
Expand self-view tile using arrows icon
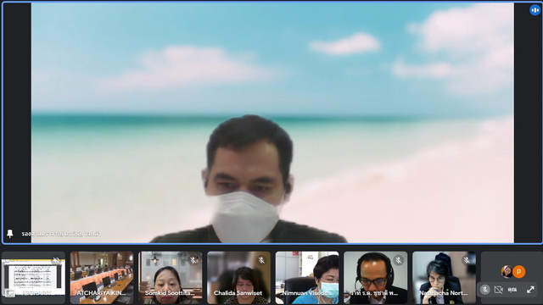530,290
